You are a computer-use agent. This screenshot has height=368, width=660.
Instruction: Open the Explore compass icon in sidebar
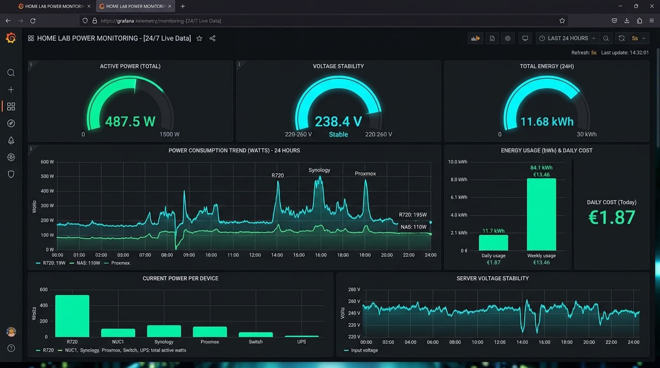click(11, 123)
